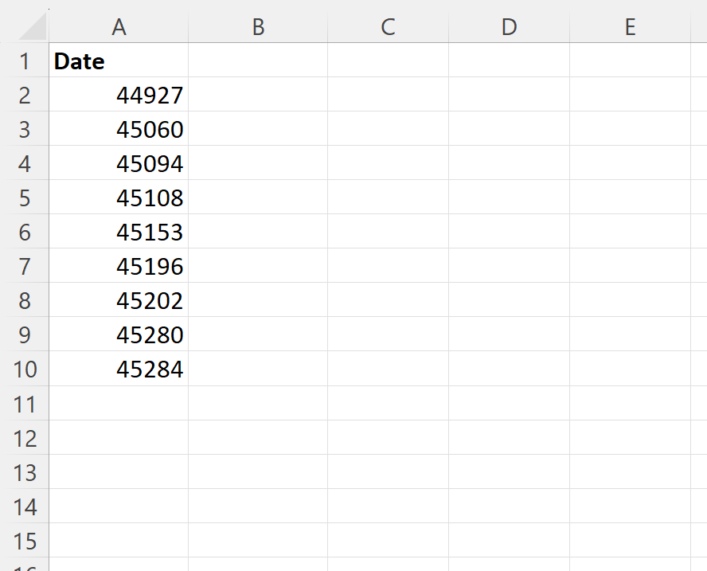The width and height of the screenshot is (707, 571).
Task: Click cell with value 45202
Action: tap(119, 301)
